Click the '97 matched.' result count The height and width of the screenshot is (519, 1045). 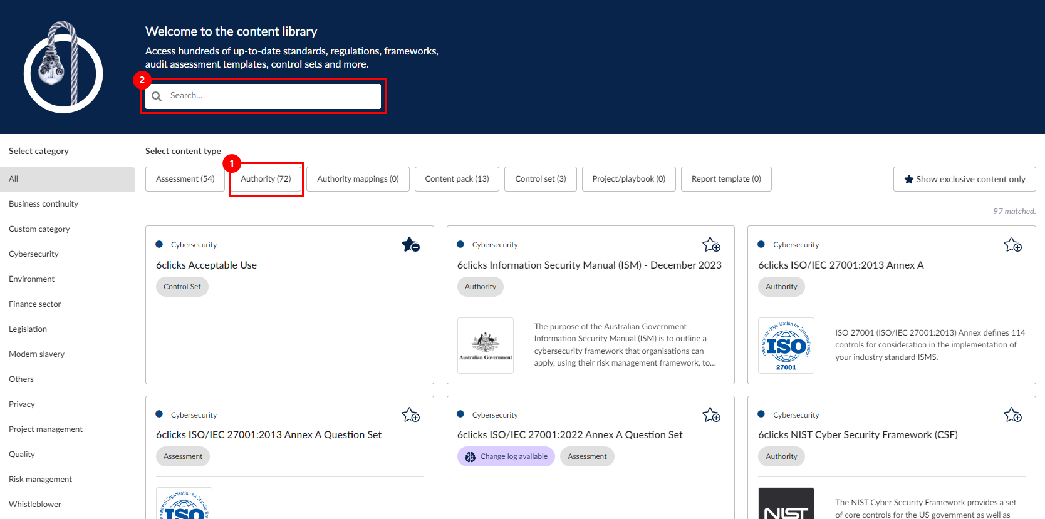coord(1014,212)
